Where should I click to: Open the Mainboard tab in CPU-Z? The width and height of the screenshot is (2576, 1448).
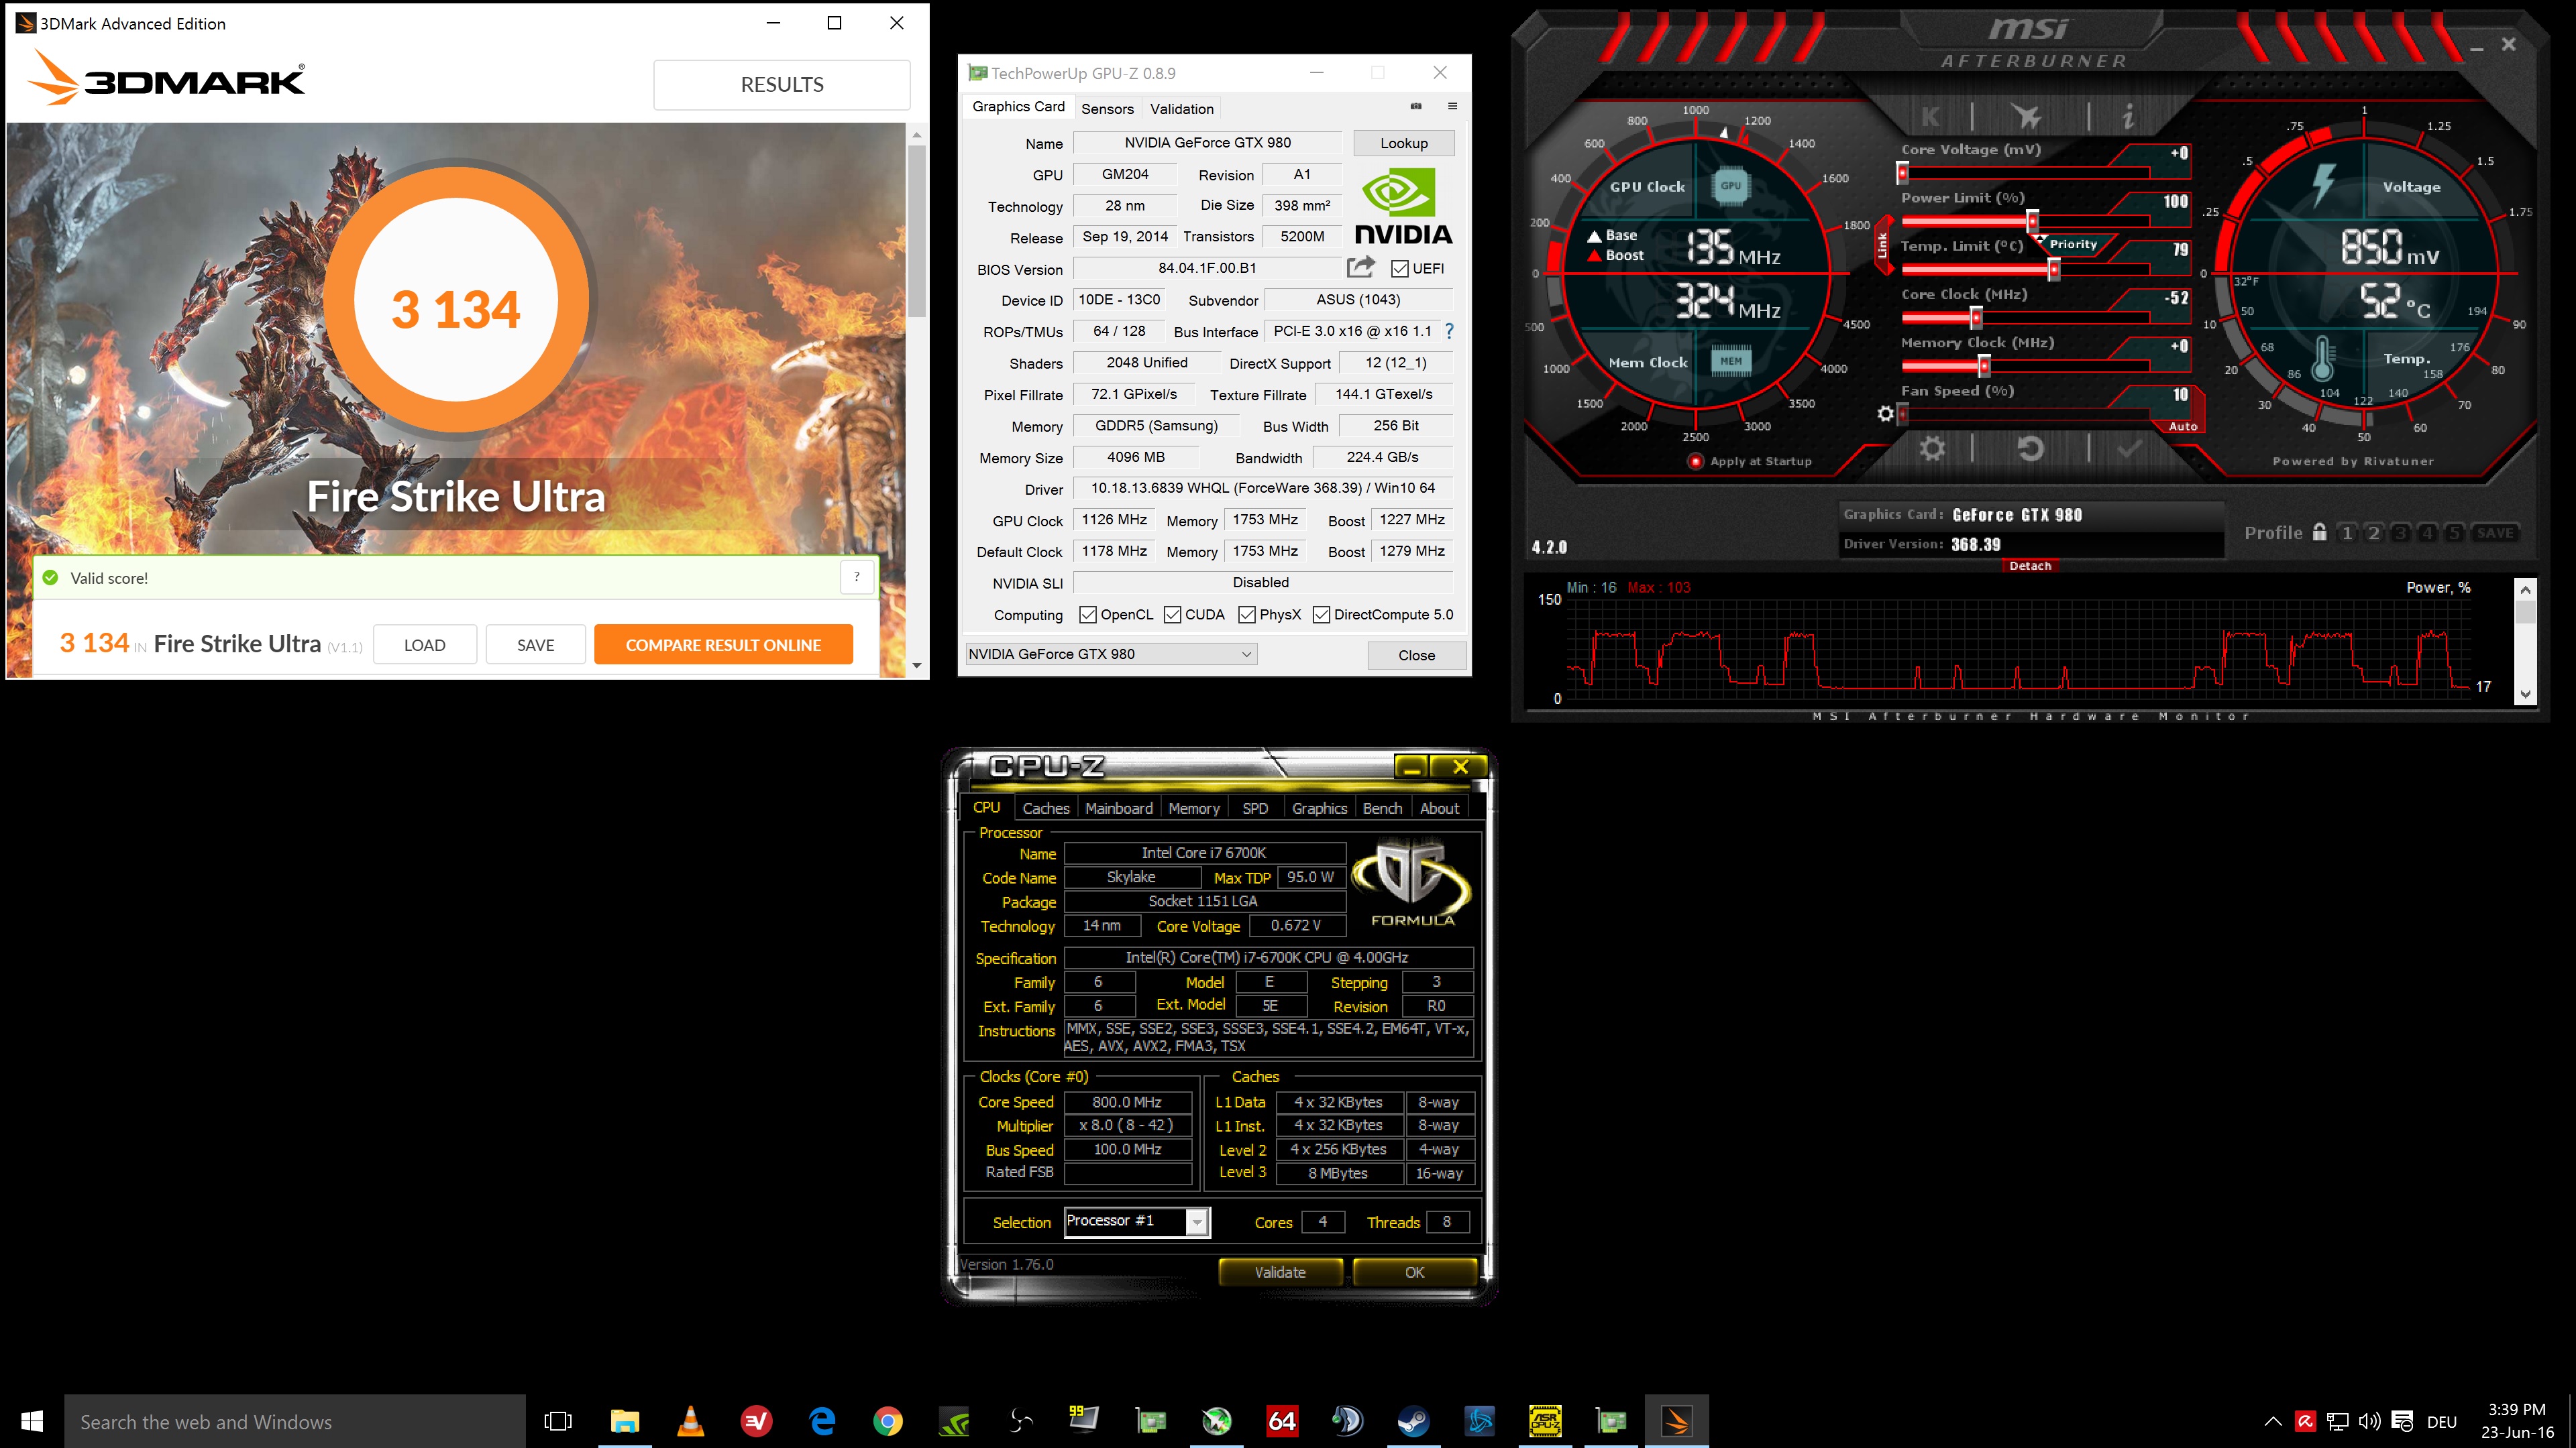1118,807
